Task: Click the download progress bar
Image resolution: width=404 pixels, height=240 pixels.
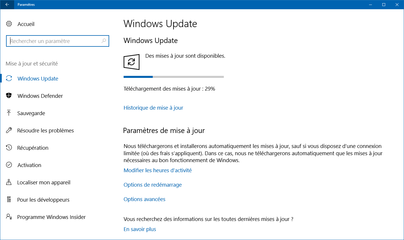Action: [x=174, y=77]
